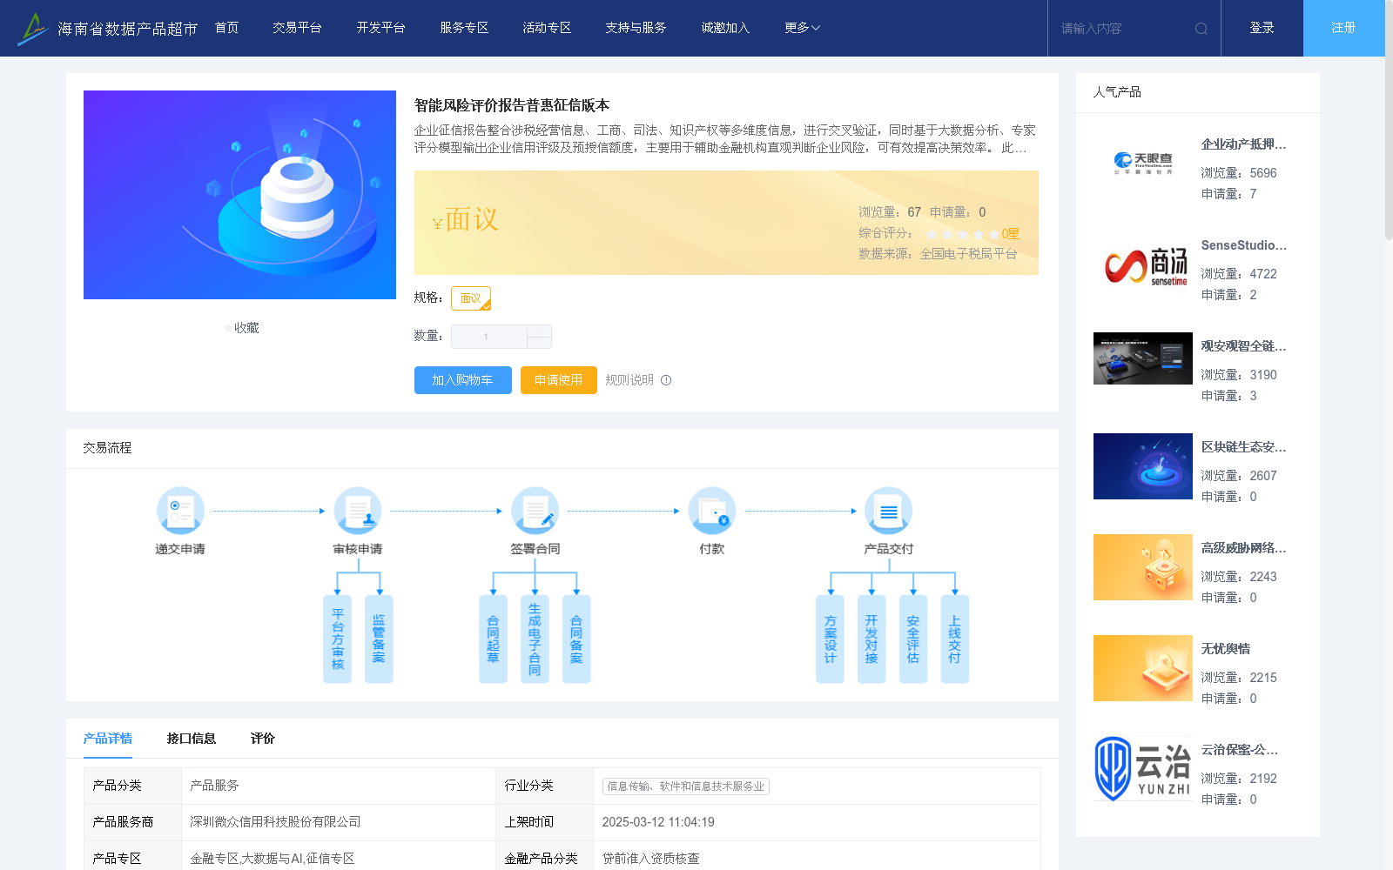The height and width of the screenshot is (870, 1393).
Task: Focus the search input 请输入内容
Action: tap(1123, 29)
